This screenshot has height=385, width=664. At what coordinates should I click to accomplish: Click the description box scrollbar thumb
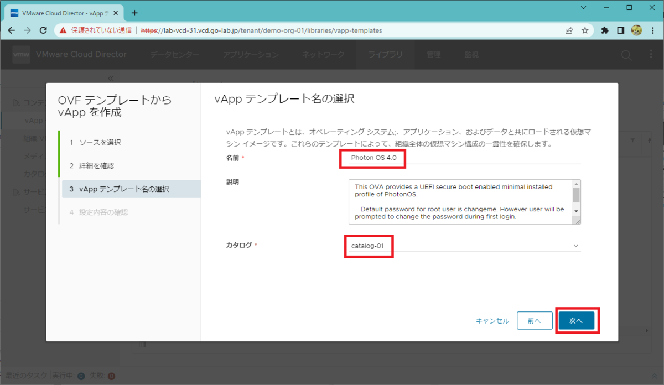[576, 195]
